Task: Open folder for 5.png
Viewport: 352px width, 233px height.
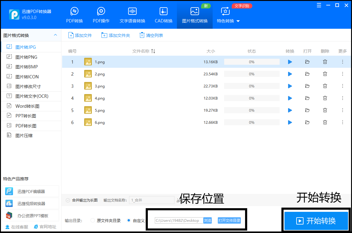Action: 307,110
